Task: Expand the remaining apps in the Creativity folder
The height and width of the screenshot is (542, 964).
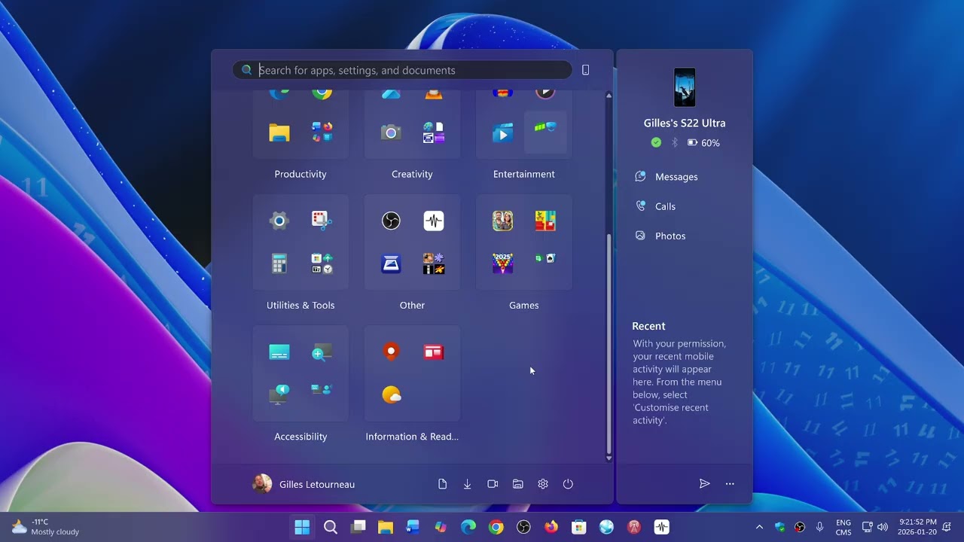Action: coord(434,132)
